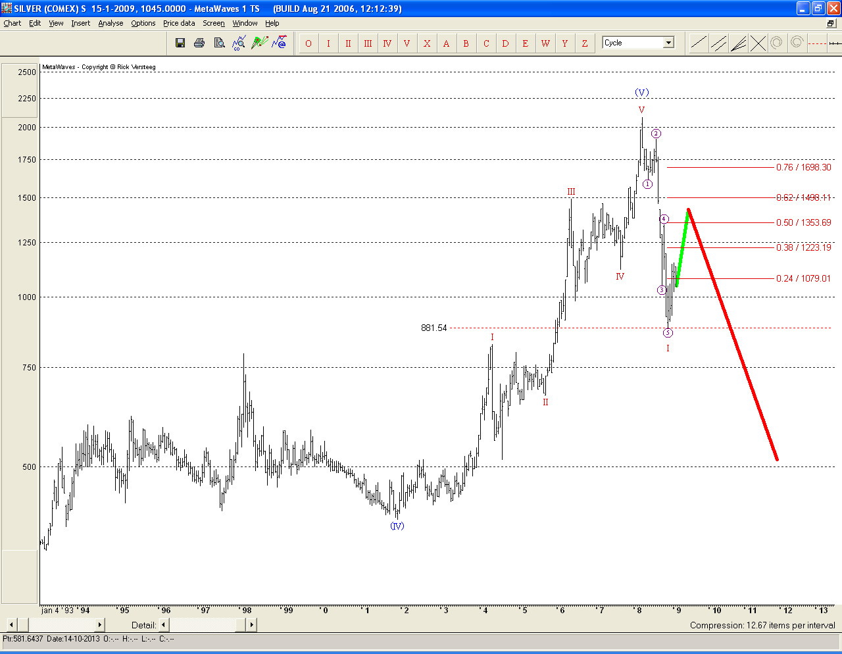Select the fan lines drawing tool
Viewport: 842px width, 654px height.
click(738, 43)
